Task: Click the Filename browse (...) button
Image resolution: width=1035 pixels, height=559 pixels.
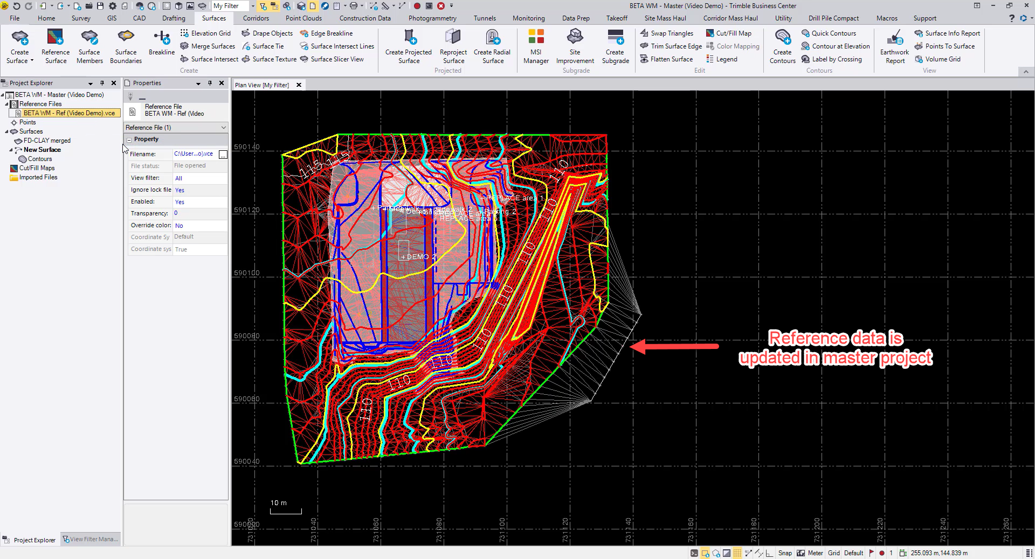Action: pyautogui.click(x=223, y=155)
